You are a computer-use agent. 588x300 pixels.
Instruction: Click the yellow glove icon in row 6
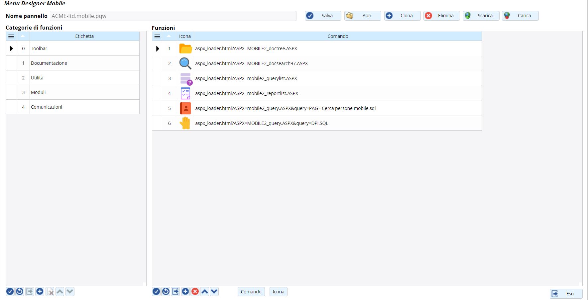click(185, 123)
